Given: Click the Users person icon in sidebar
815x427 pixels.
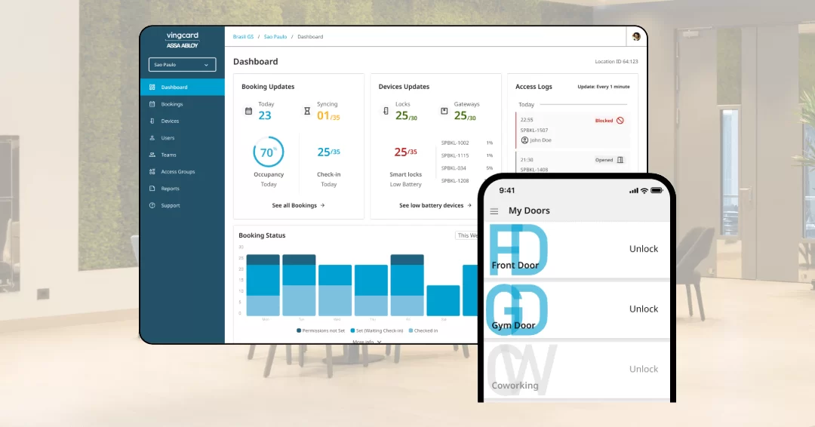Looking at the screenshot, I should (x=152, y=138).
